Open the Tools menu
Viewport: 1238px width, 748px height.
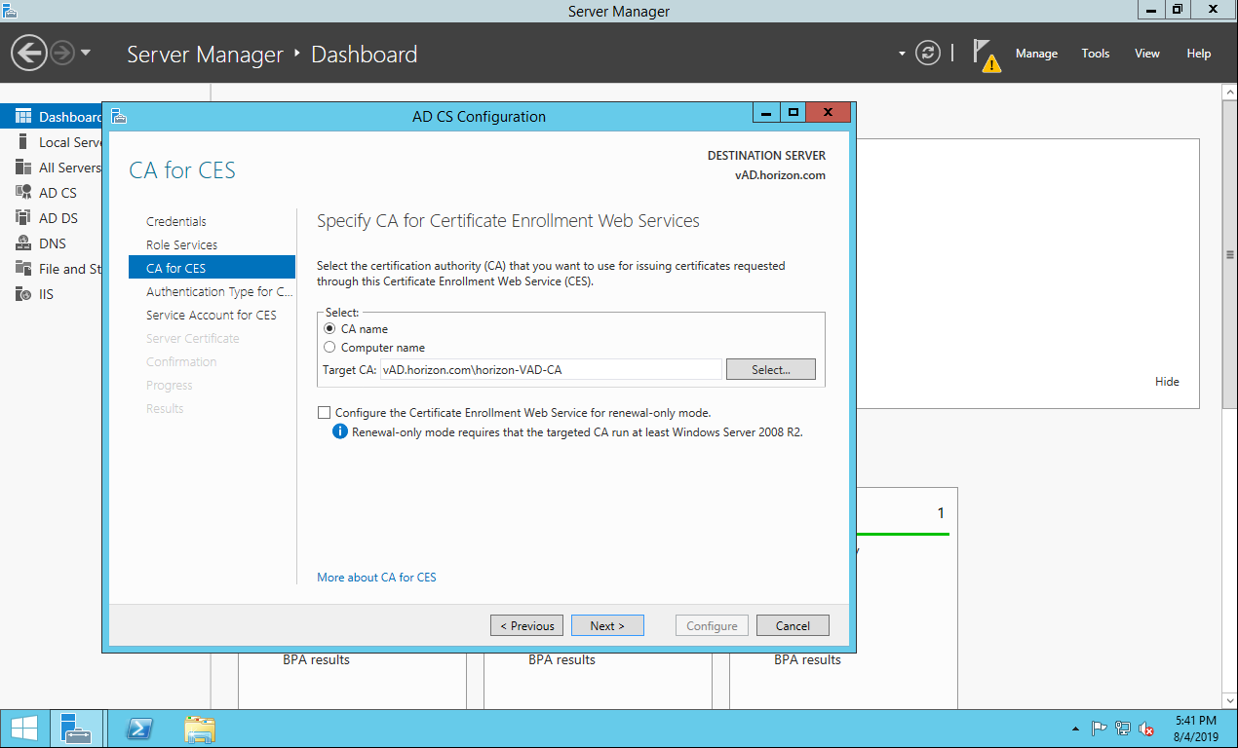click(x=1095, y=54)
